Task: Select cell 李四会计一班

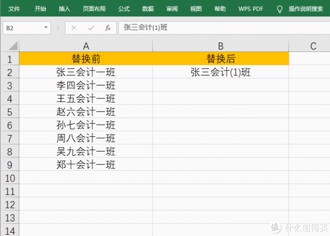Action: coord(86,85)
